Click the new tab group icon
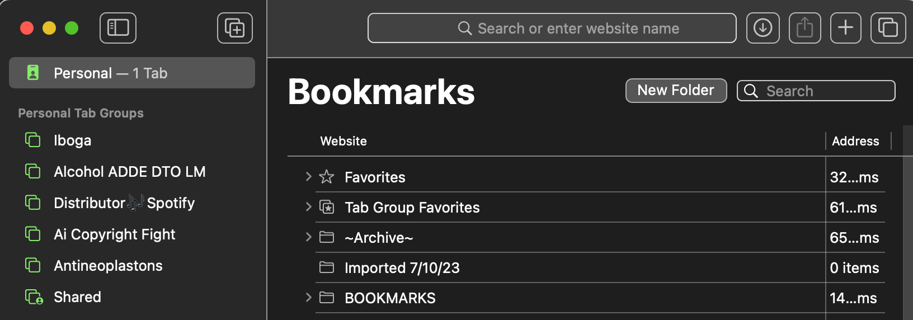This screenshot has width=913, height=320. pyautogui.click(x=235, y=28)
